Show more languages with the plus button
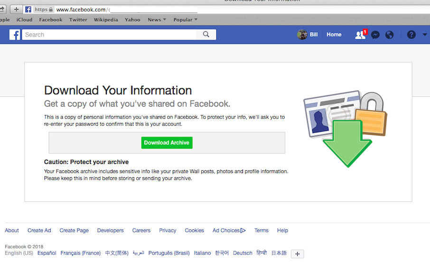 point(297,254)
